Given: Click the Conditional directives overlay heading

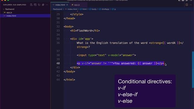Looking at the screenshot, I should click(145, 81).
